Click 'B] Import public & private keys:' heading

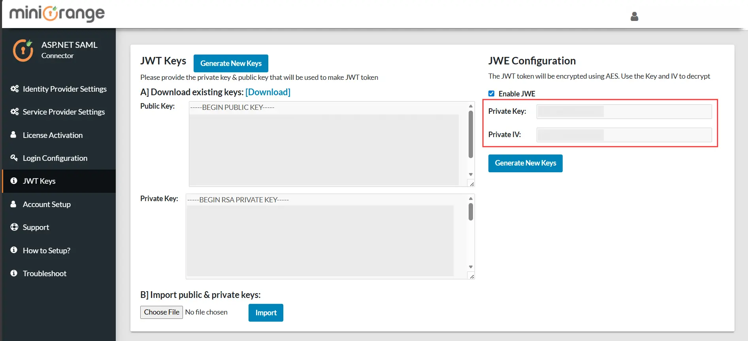point(200,295)
